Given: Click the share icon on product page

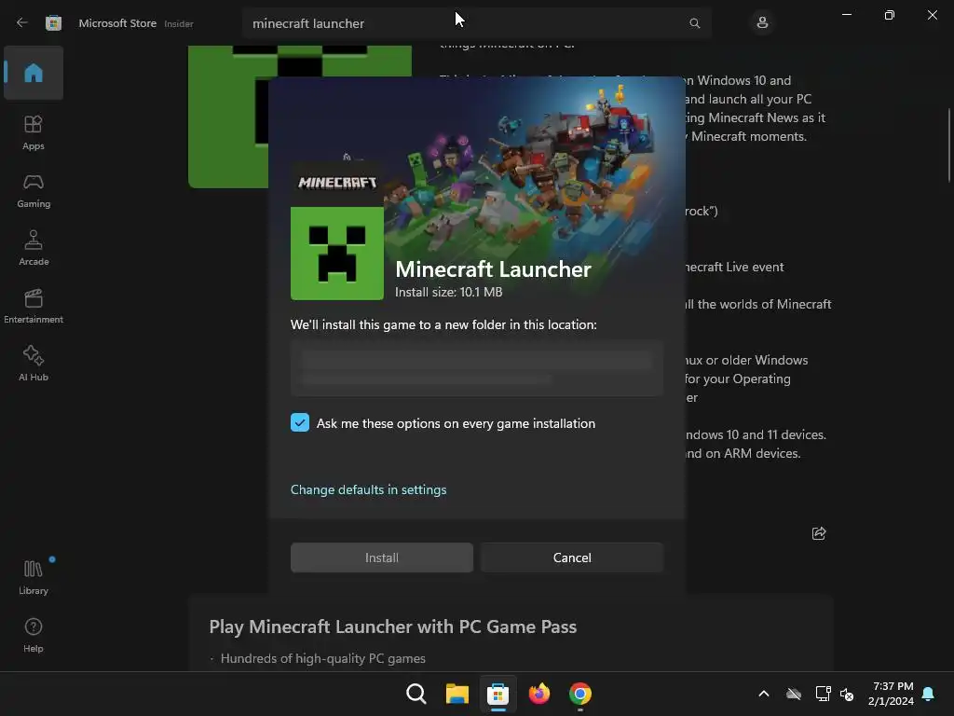Looking at the screenshot, I should point(819,533).
